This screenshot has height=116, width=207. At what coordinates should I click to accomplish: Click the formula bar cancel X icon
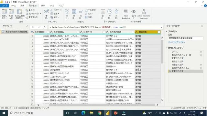tap(33, 27)
